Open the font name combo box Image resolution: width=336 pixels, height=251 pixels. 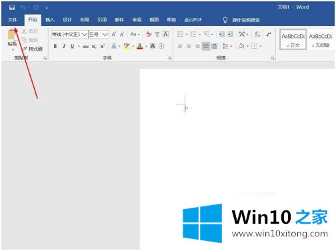pyautogui.click(x=69, y=35)
